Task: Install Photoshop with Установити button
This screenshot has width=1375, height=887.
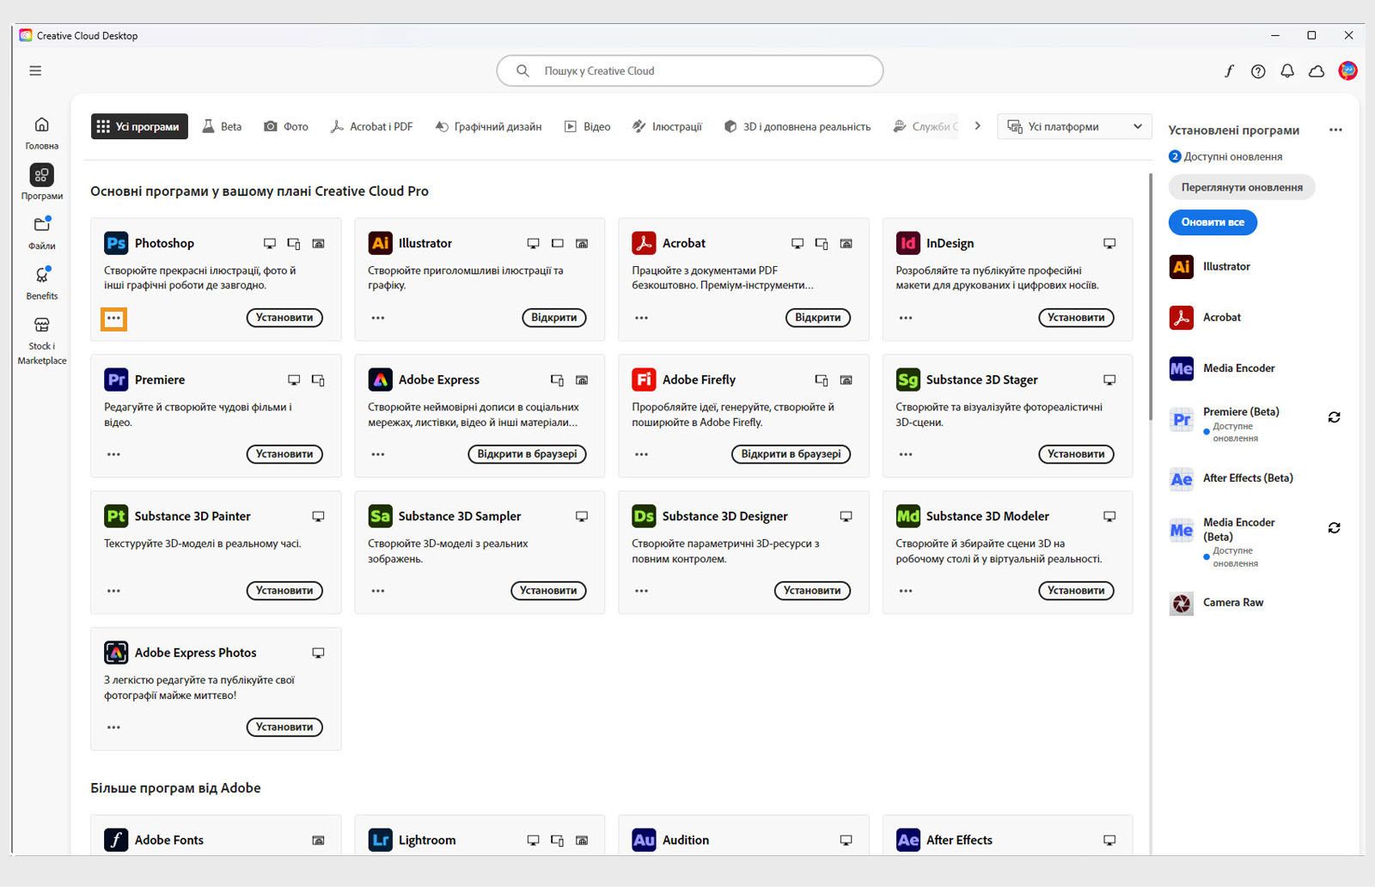Action: 284,318
